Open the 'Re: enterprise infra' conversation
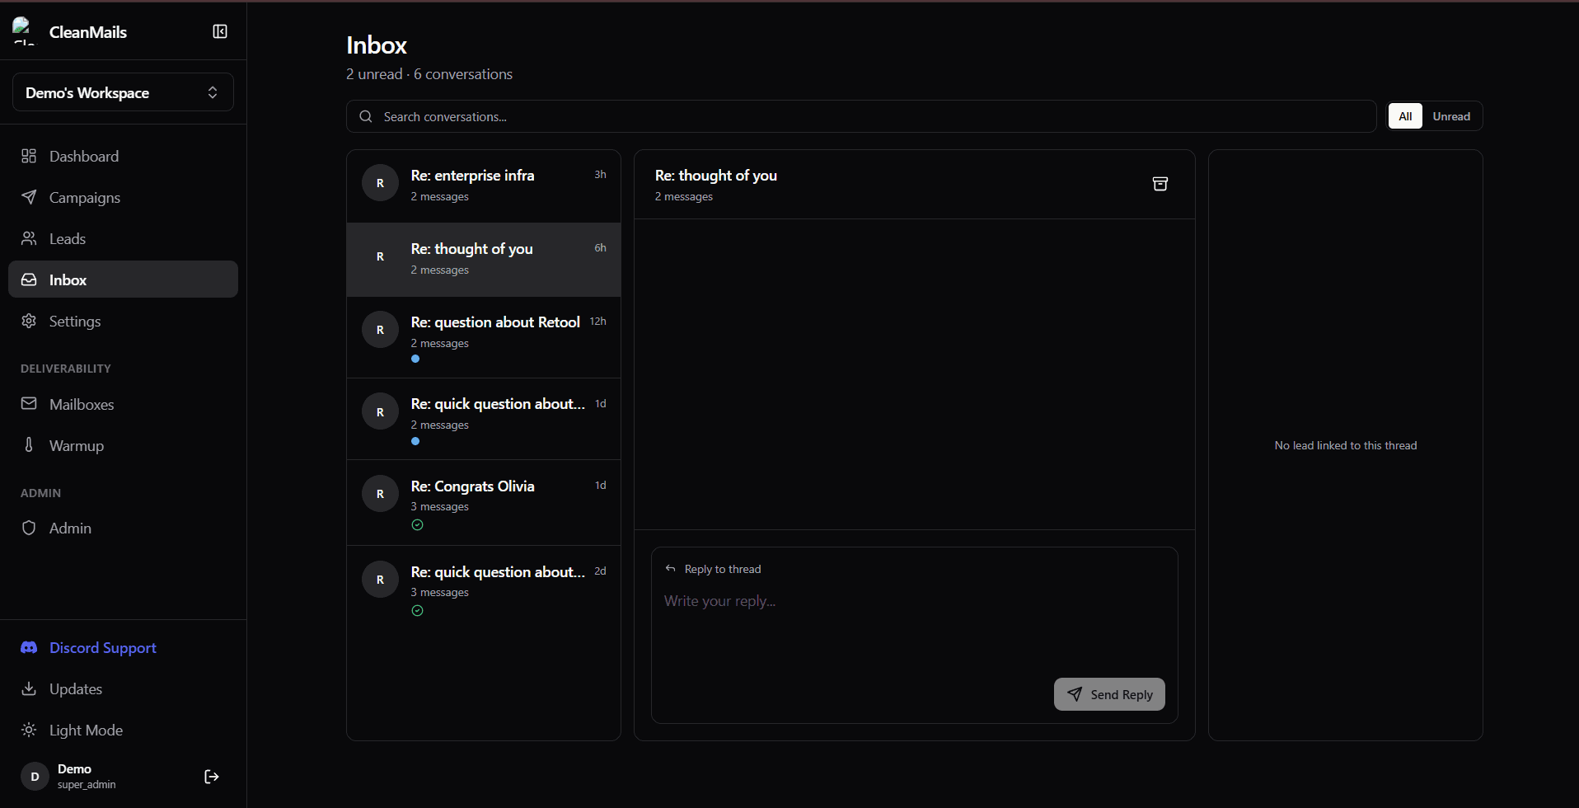Image resolution: width=1579 pixels, height=808 pixels. pyautogui.click(x=484, y=186)
